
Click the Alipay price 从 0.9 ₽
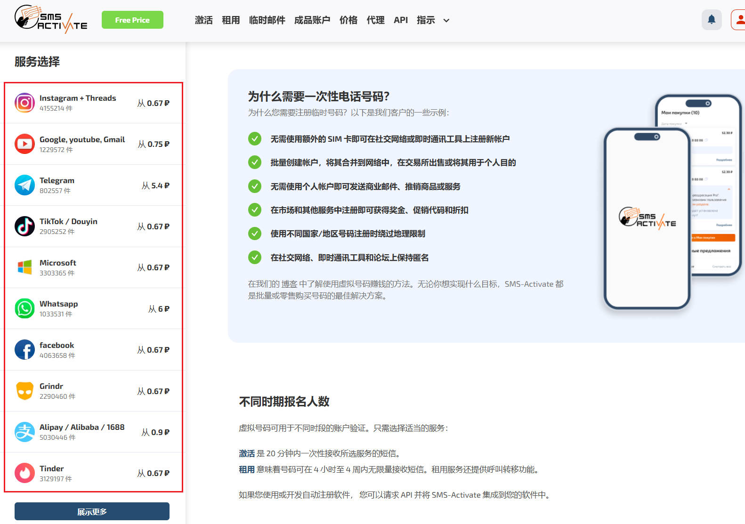coord(155,432)
